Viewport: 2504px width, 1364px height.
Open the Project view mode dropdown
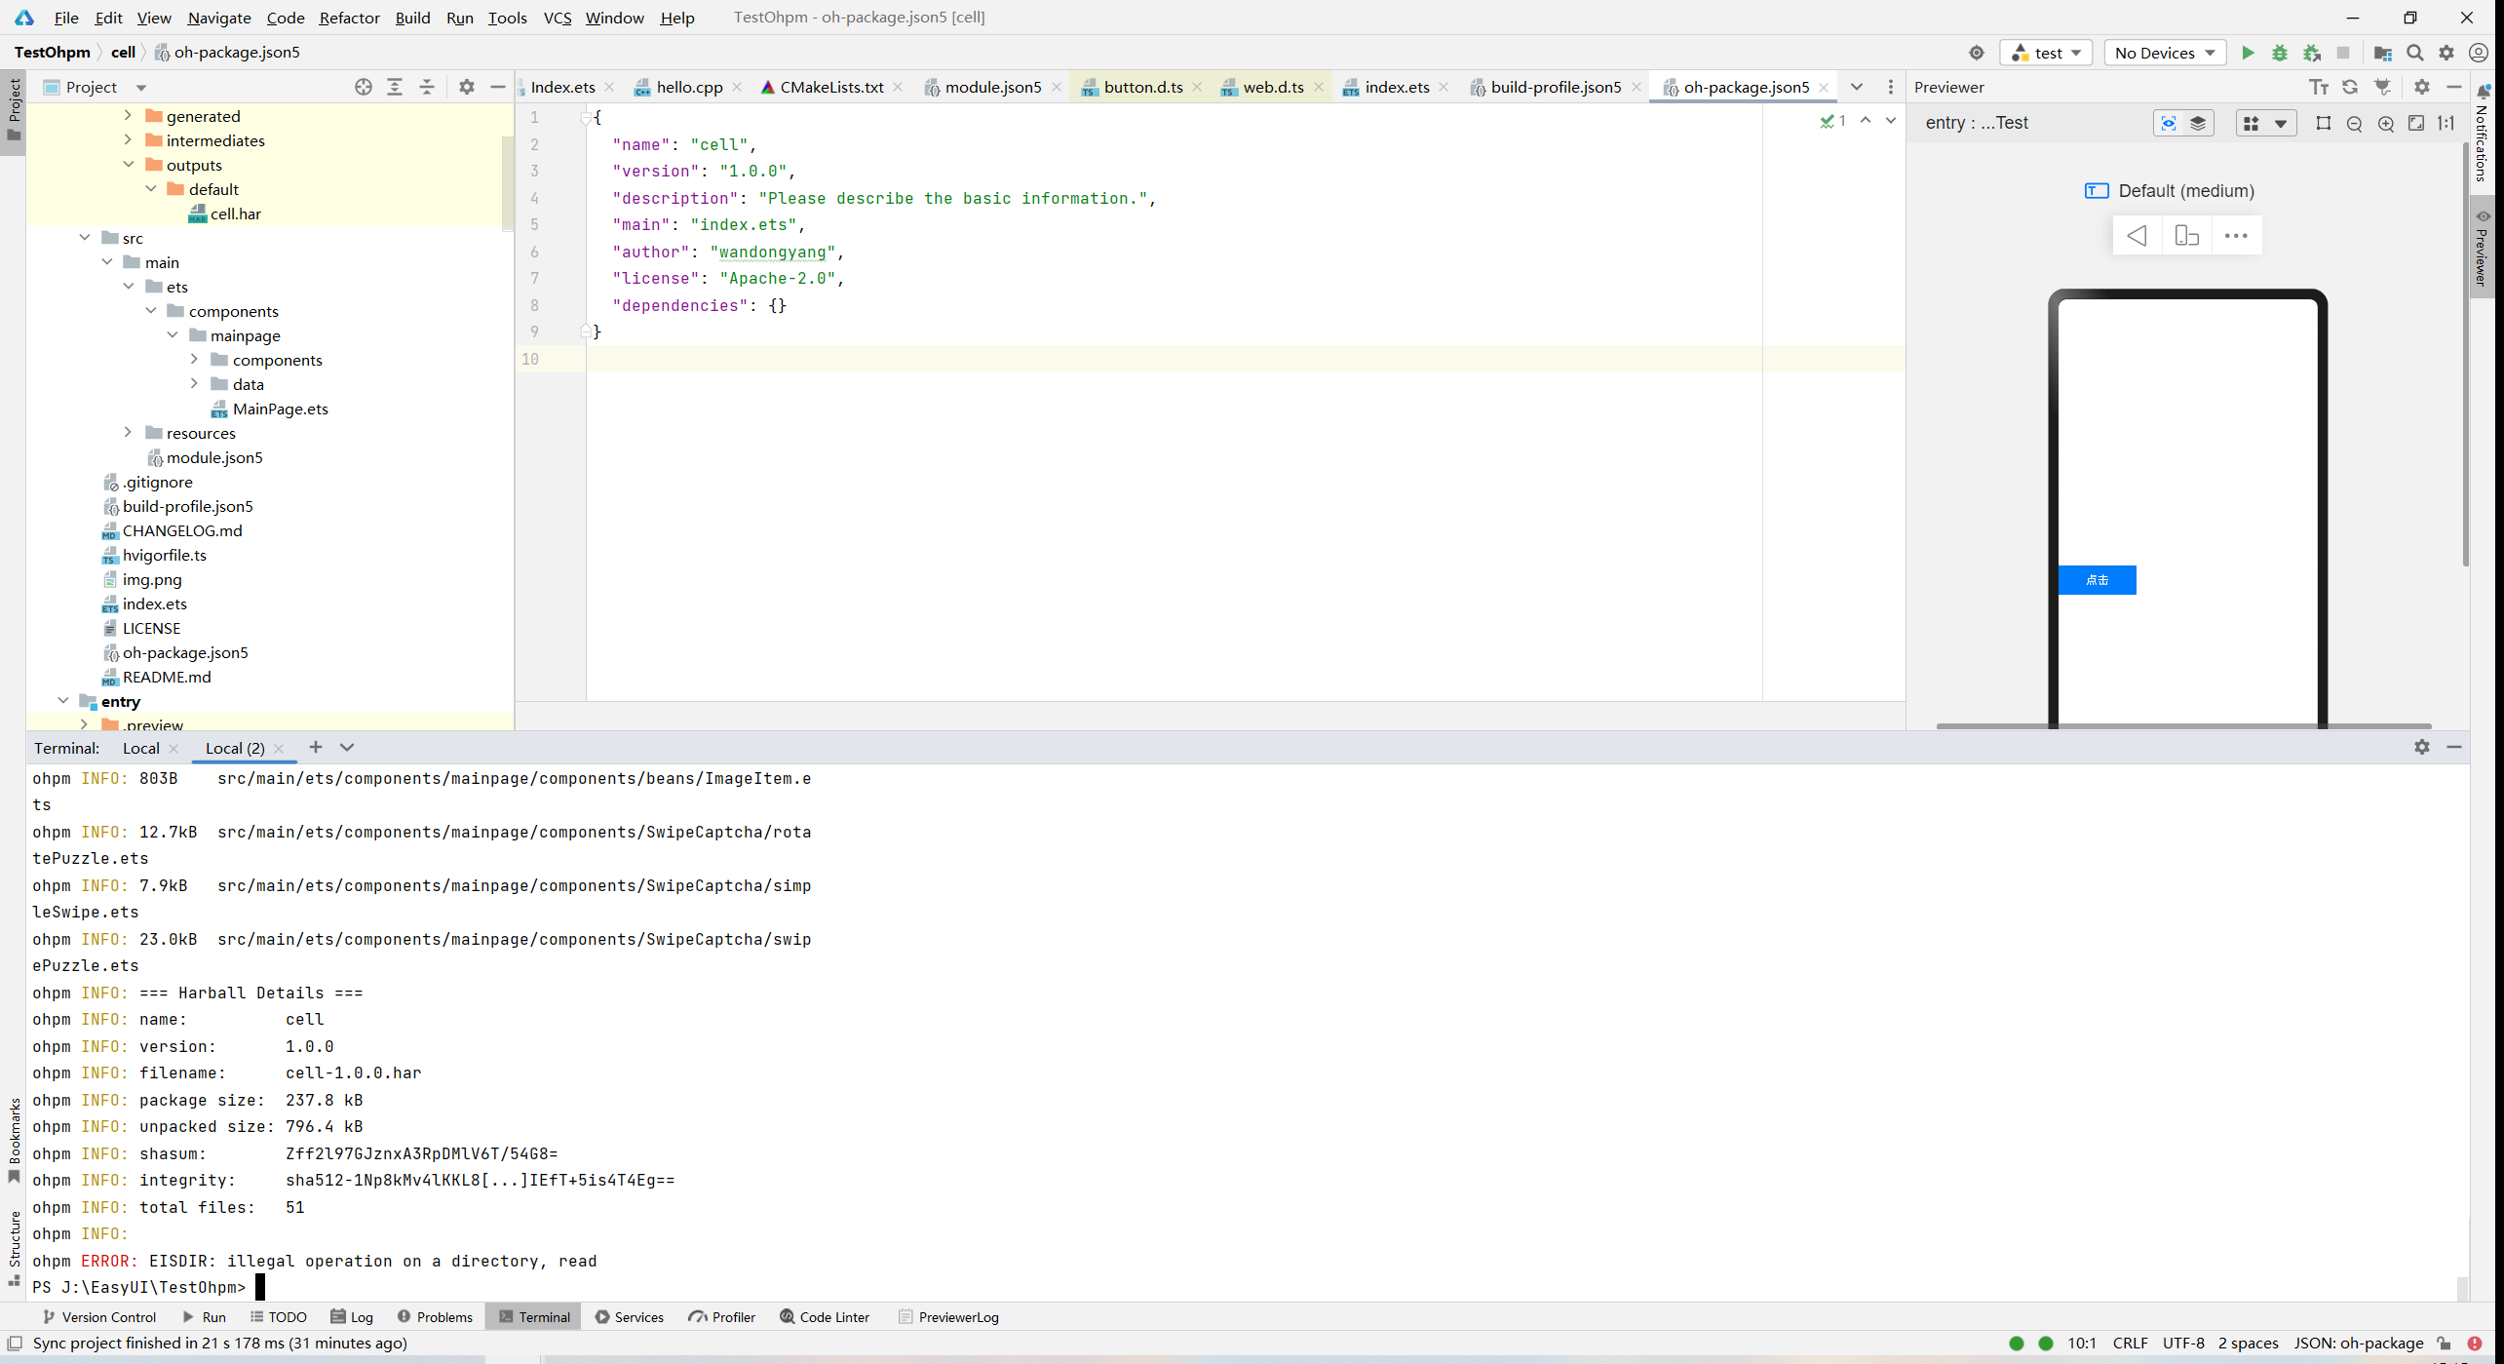[141, 88]
